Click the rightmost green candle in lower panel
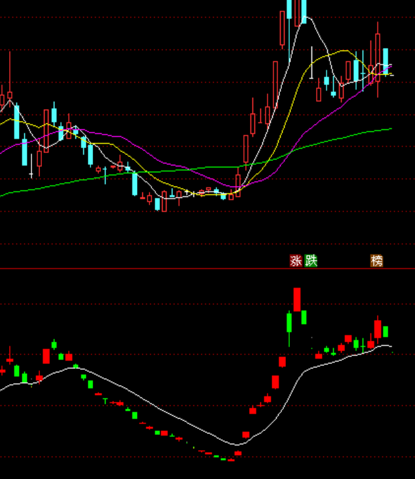 coord(385,331)
